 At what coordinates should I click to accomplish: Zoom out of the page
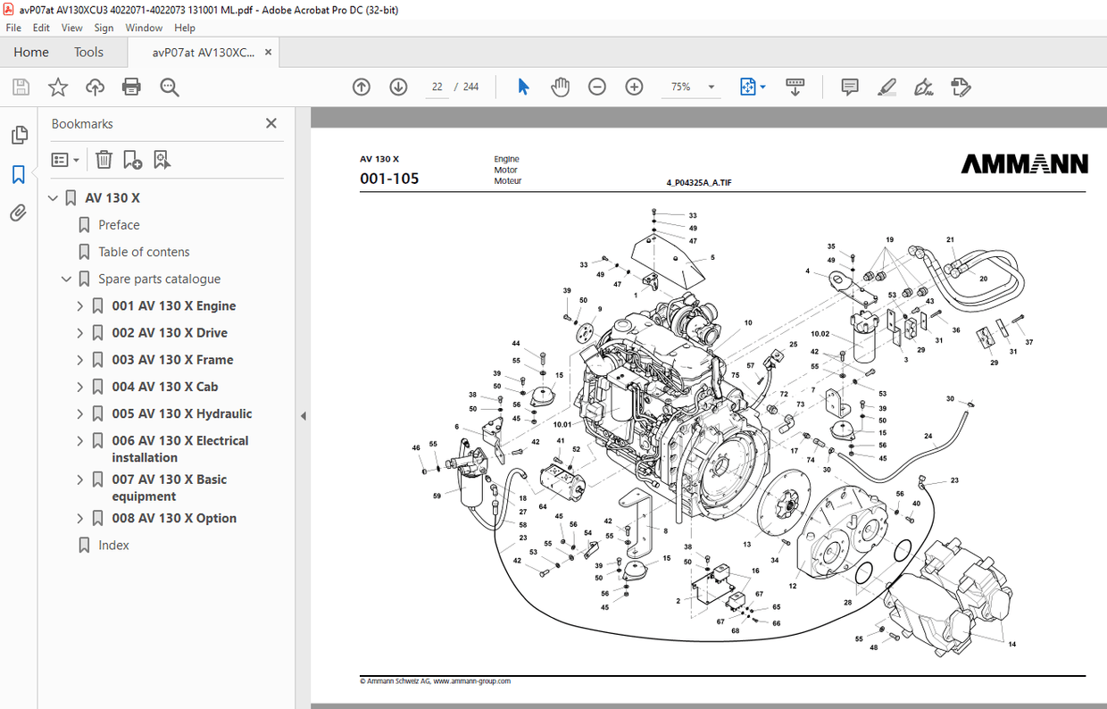click(x=597, y=87)
